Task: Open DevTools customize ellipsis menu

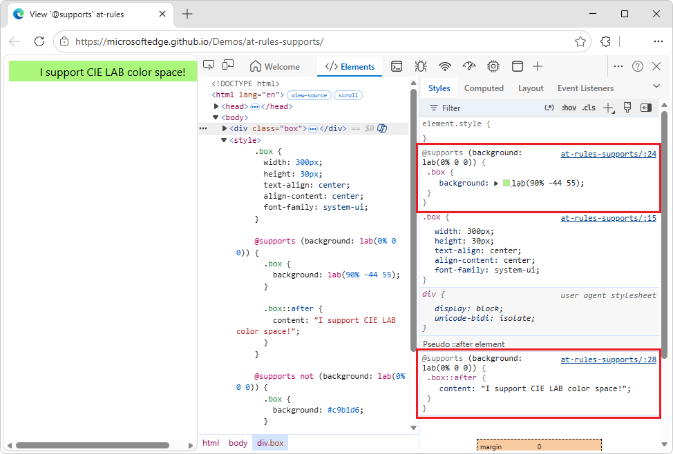Action: point(618,66)
